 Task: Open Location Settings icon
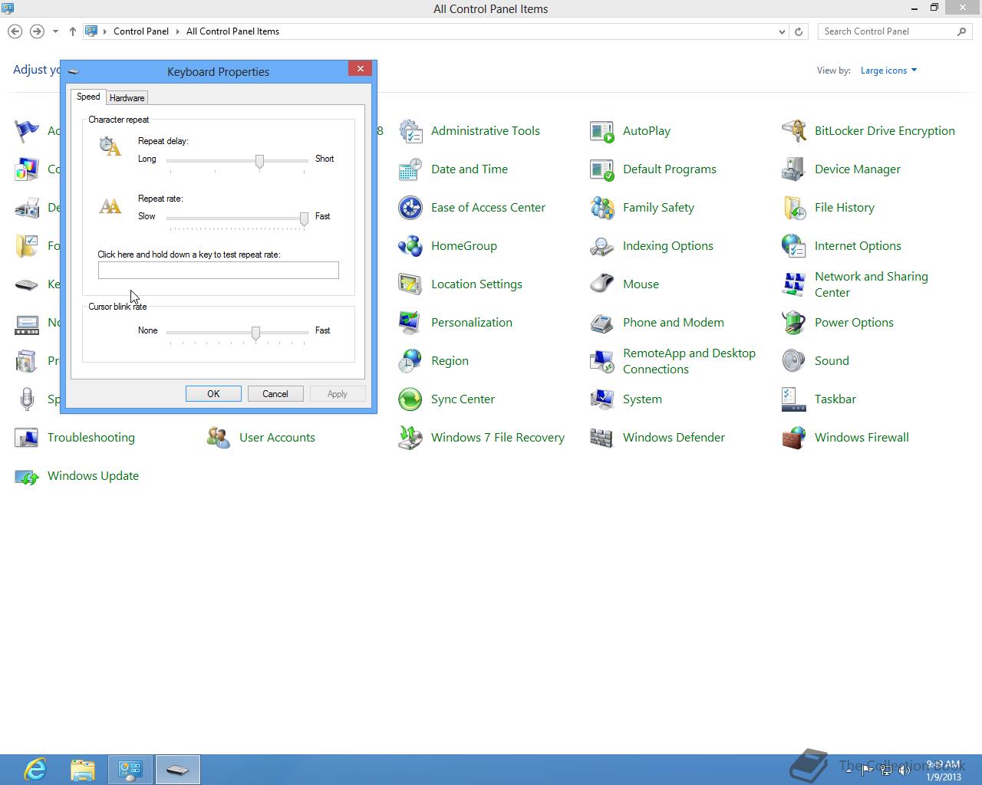410,284
